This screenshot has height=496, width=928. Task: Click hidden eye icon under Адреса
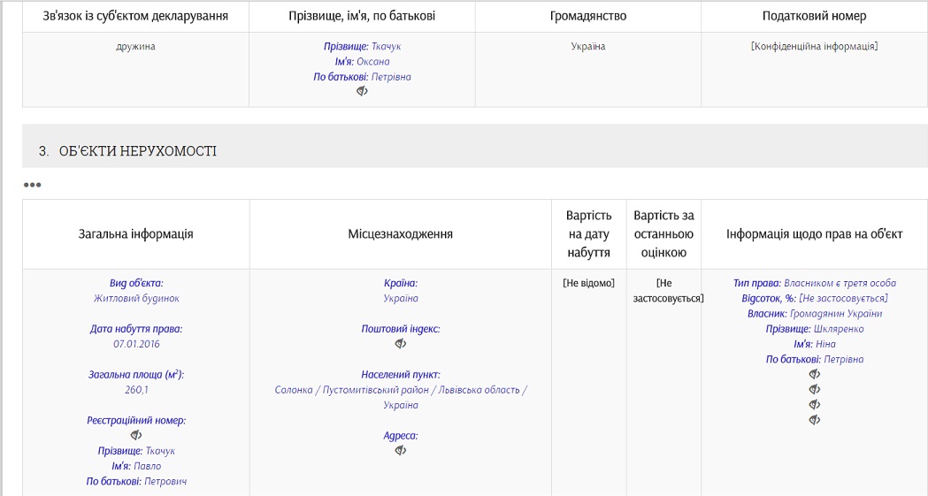pos(401,451)
